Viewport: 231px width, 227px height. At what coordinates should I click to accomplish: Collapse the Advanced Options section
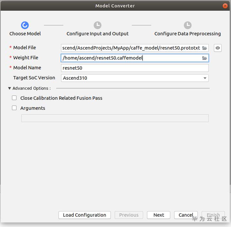click(x=10, y=88)
